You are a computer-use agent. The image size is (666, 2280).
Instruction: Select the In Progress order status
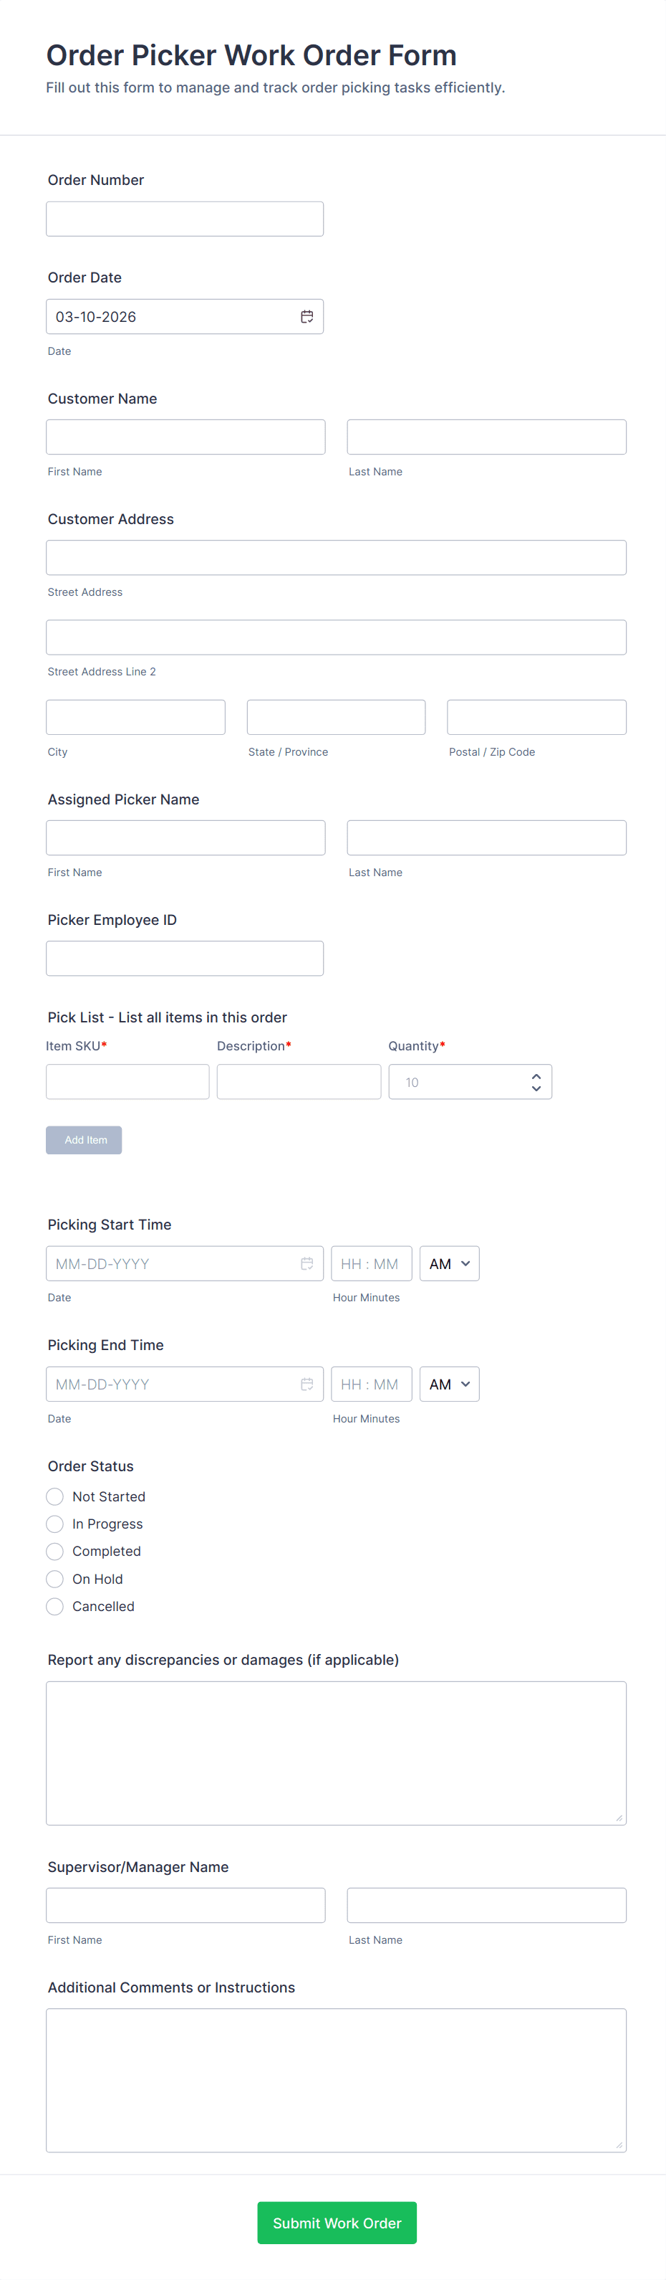coord(55,1524)
